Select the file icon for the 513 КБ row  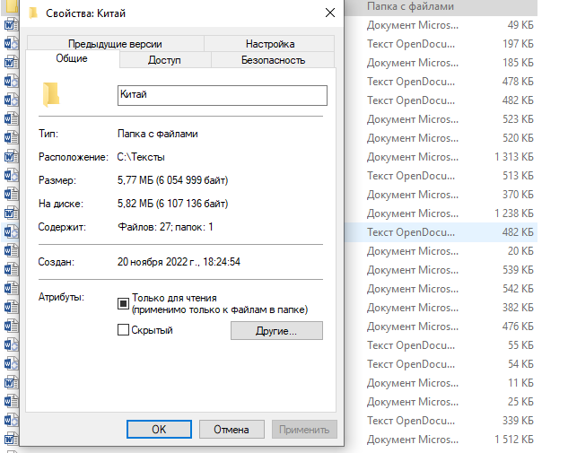(x=11, y=176)
